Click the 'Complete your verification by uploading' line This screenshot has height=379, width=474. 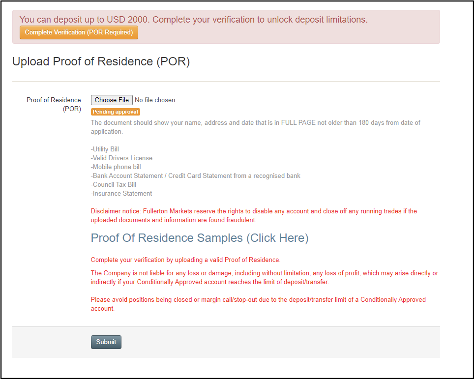point(185,260)
